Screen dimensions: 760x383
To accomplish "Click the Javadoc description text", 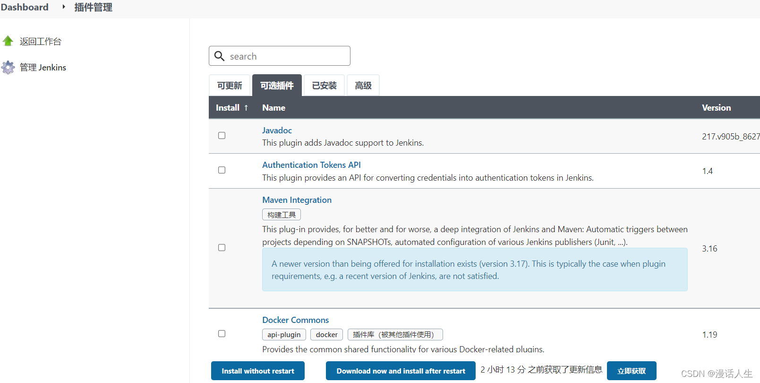I will point(343,143).
